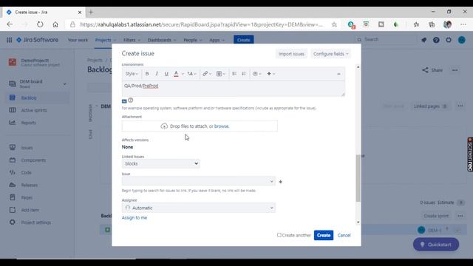
Task: Expand the DEM board switcher chevron
Action: pos(64,83)
